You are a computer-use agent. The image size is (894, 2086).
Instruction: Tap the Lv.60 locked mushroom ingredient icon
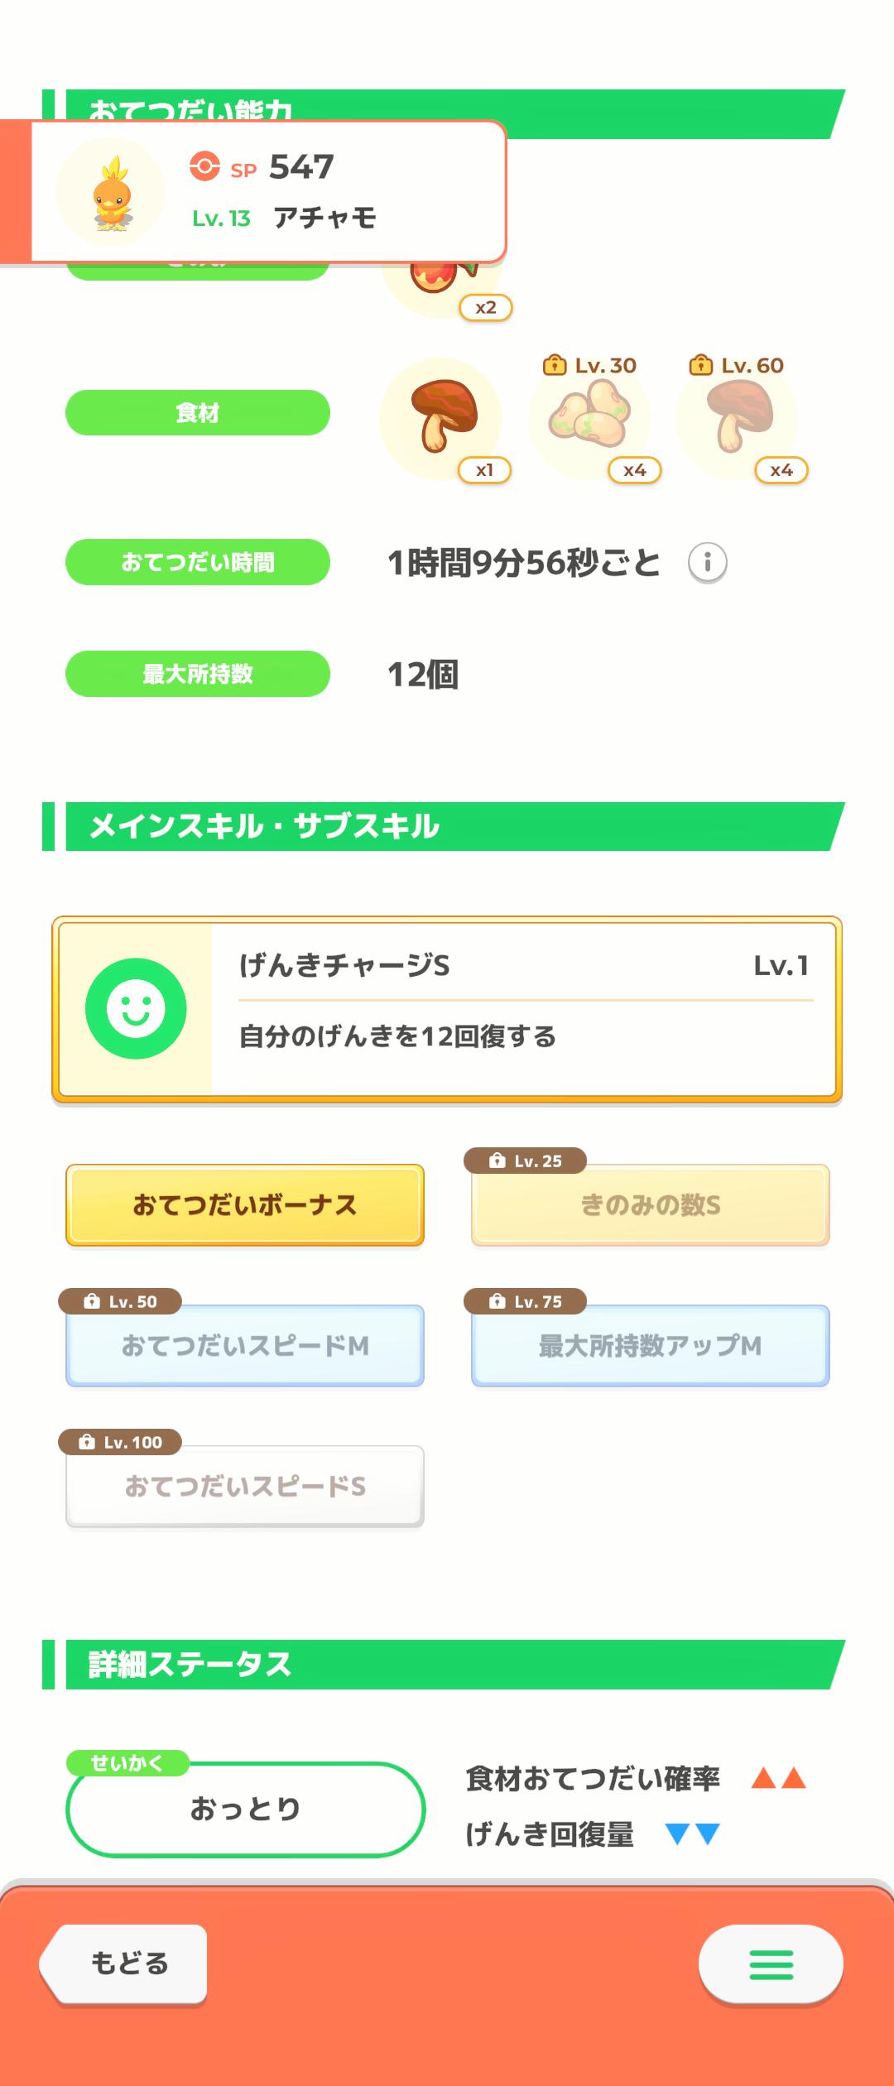point(737,418)
